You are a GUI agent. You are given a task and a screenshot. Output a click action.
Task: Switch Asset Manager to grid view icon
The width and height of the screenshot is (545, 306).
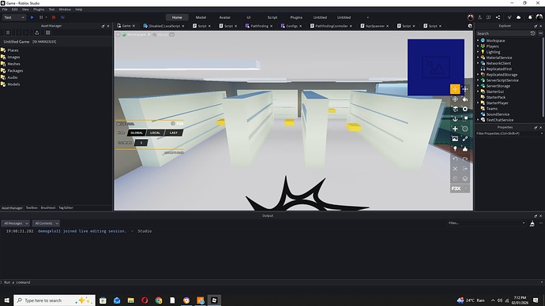pyautogui.click(x=48, y=32)
